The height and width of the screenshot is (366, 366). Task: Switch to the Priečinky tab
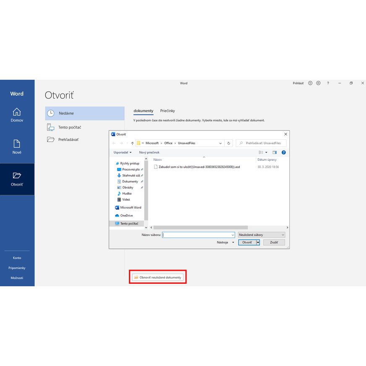click(x=167, y=111)
